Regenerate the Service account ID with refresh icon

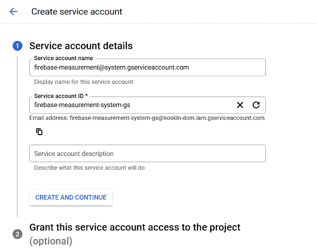coord(256,105)
